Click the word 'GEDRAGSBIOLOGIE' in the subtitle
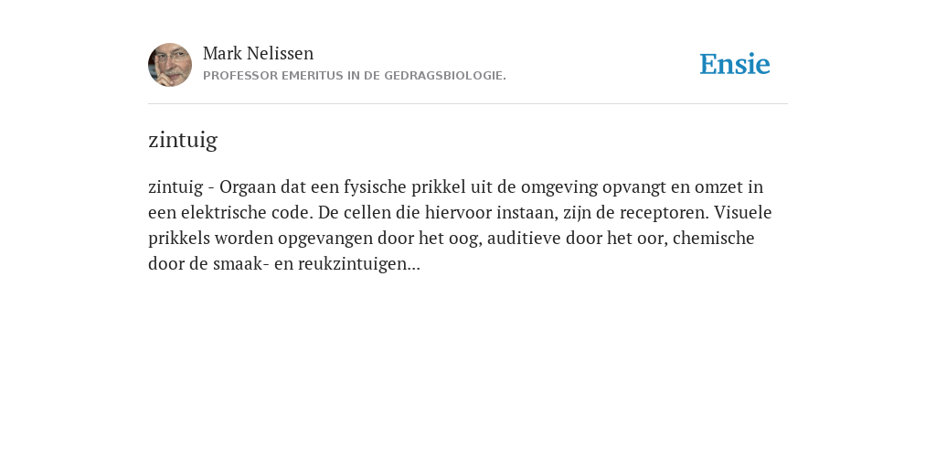The image size is (936, 468). tap(445, 76)
